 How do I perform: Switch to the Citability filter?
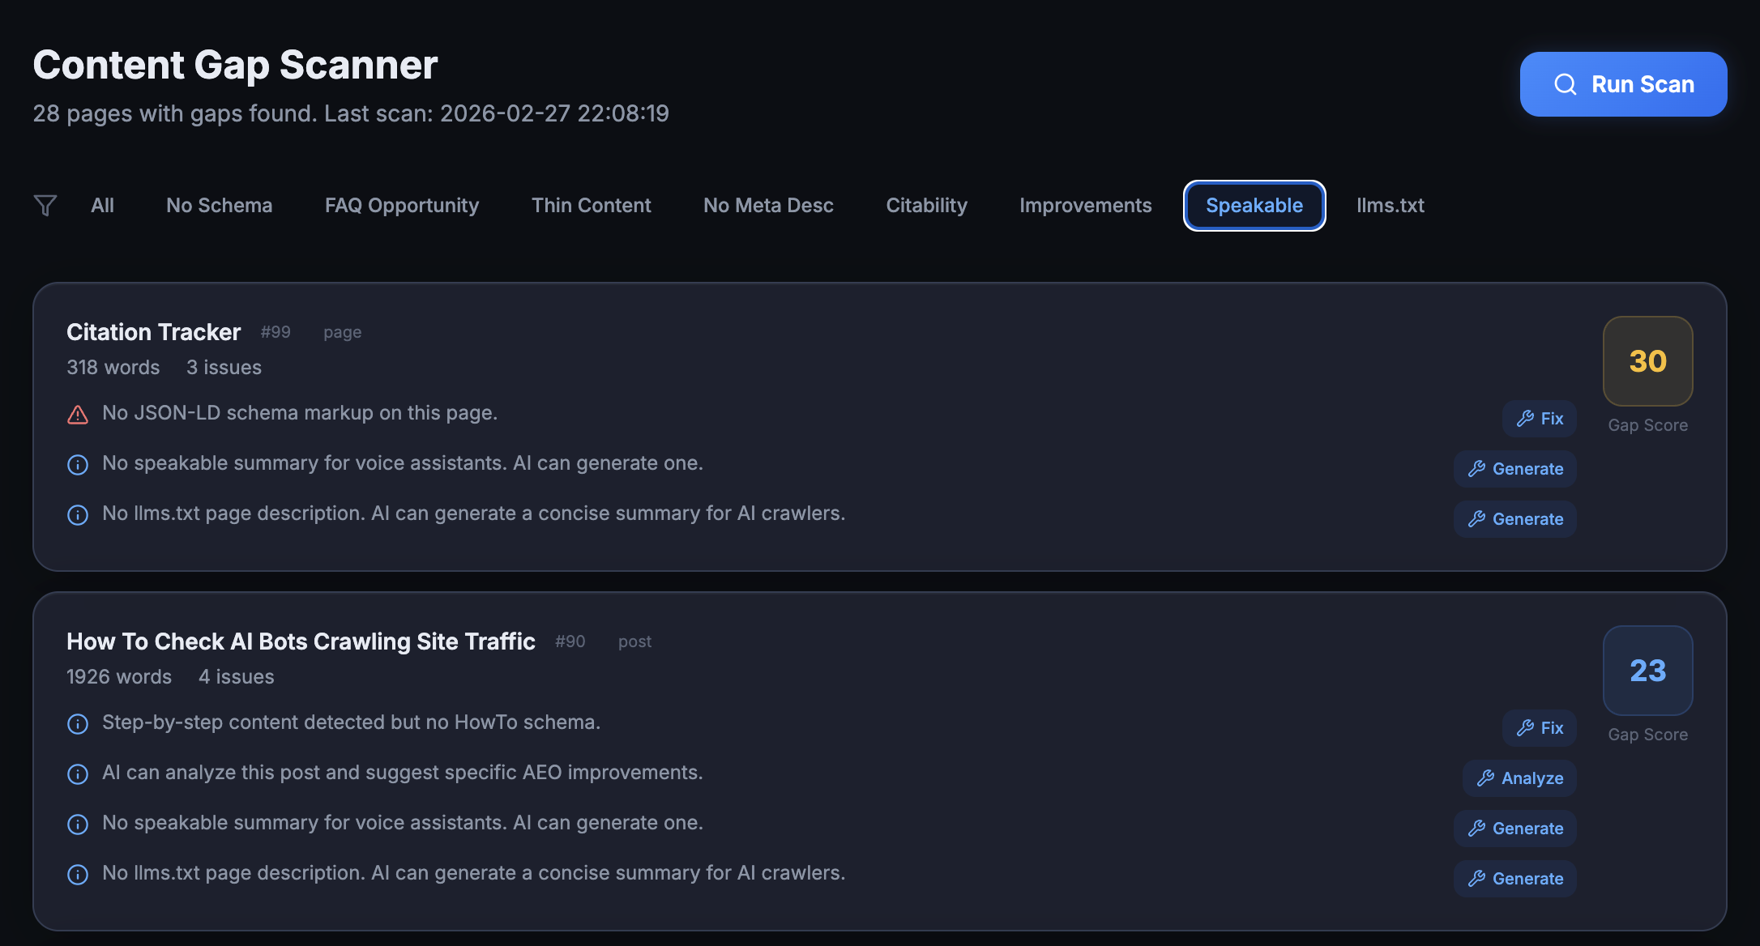(926, 205)
